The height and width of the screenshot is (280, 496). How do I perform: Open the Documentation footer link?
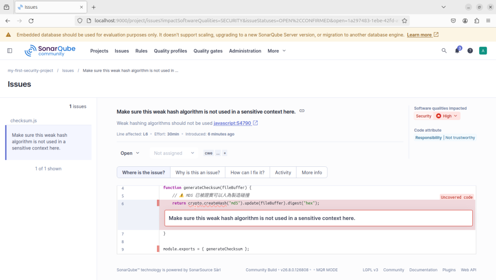point(423,270)
